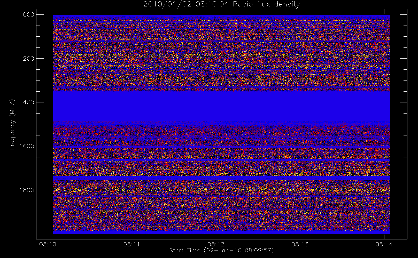418x258 pixels.
Task: Click the 'Frequency (MHZ)' y-axis label
Action: pyautogui.click(x=12, y=124)
